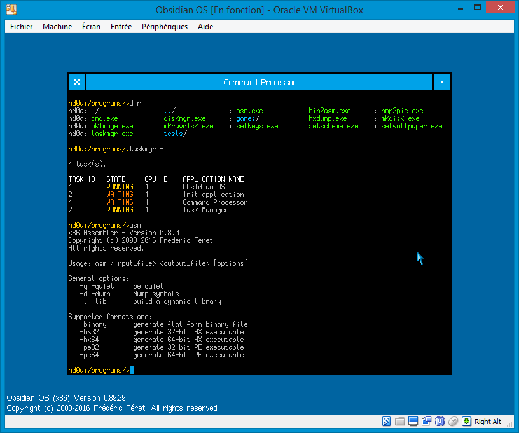This screenshot has height=433, width=519.
Task: Click the '-l -lib' option
Action: [x=93, y=301]
